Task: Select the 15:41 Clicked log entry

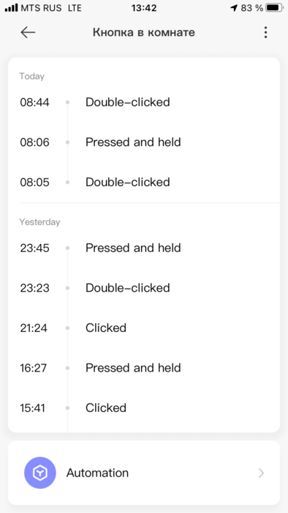Action: (x=144, y=408)
